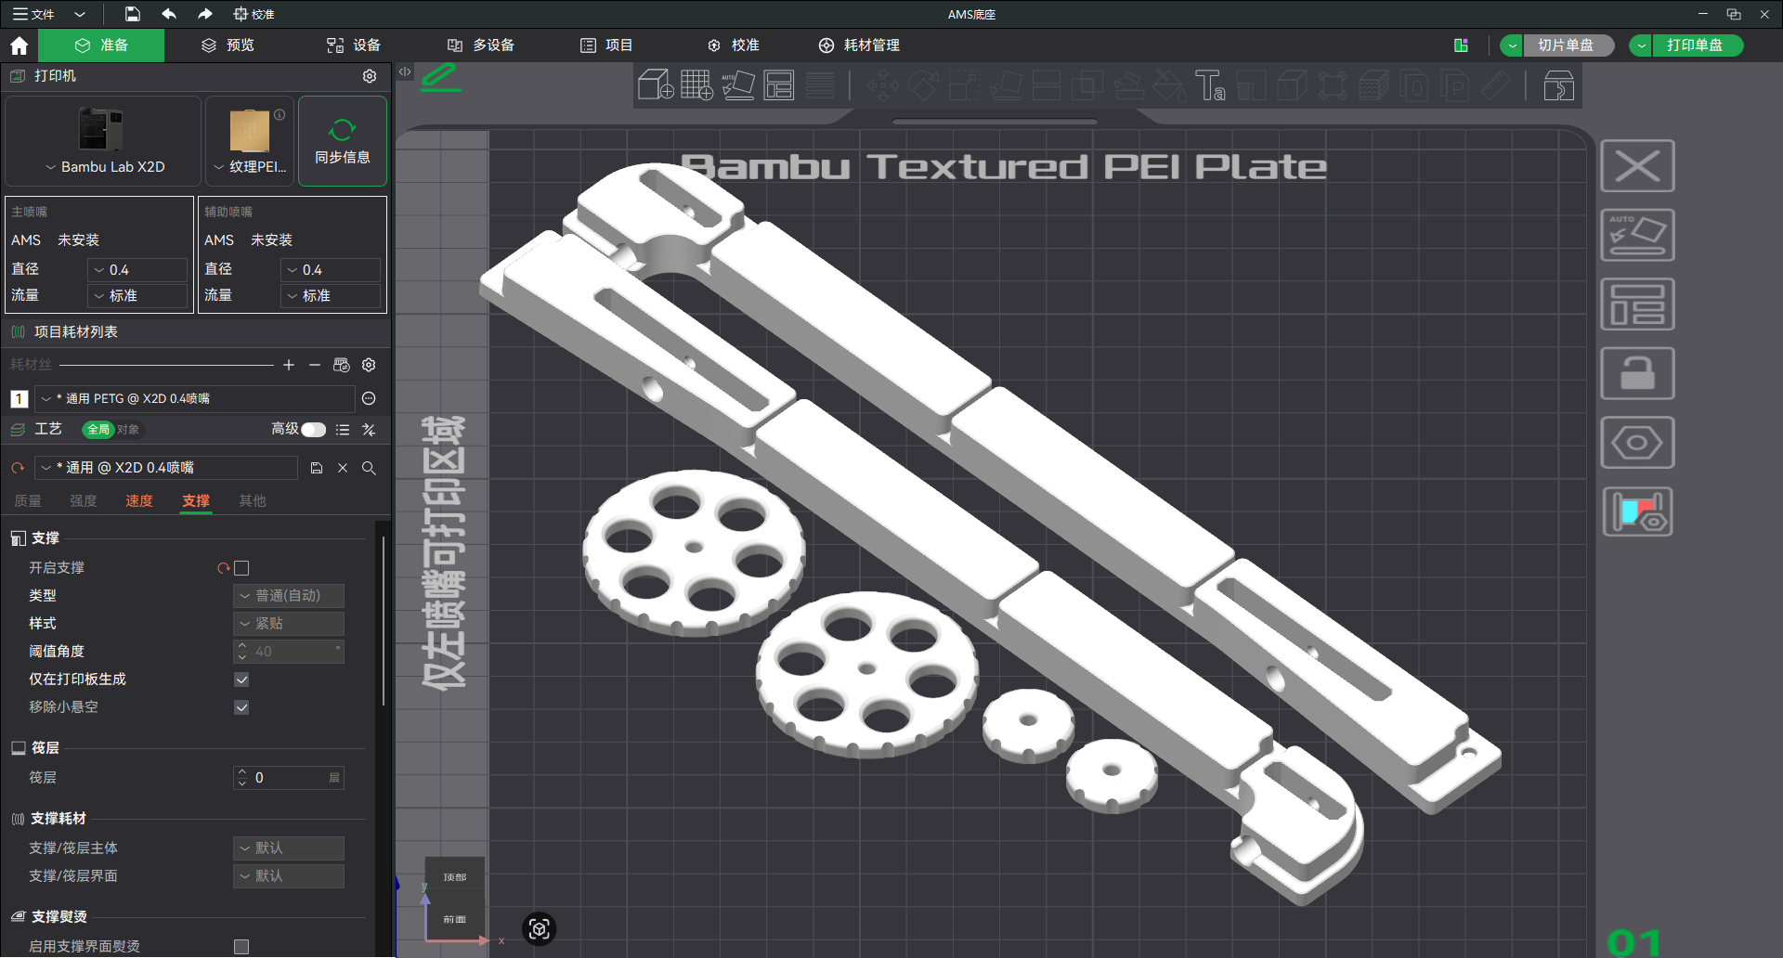Click the plate arrange icon
The width and height of the screenshot is (1783, 958).
click(1637, 304)
